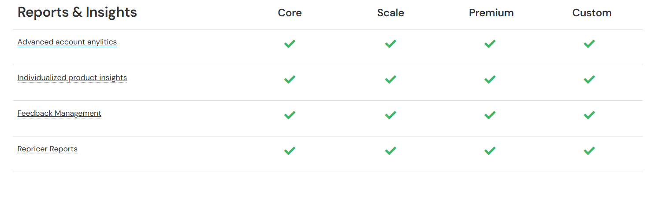
Task: Click Scale checkmark for Advanced account anylitics
Action: coord(390,44)
